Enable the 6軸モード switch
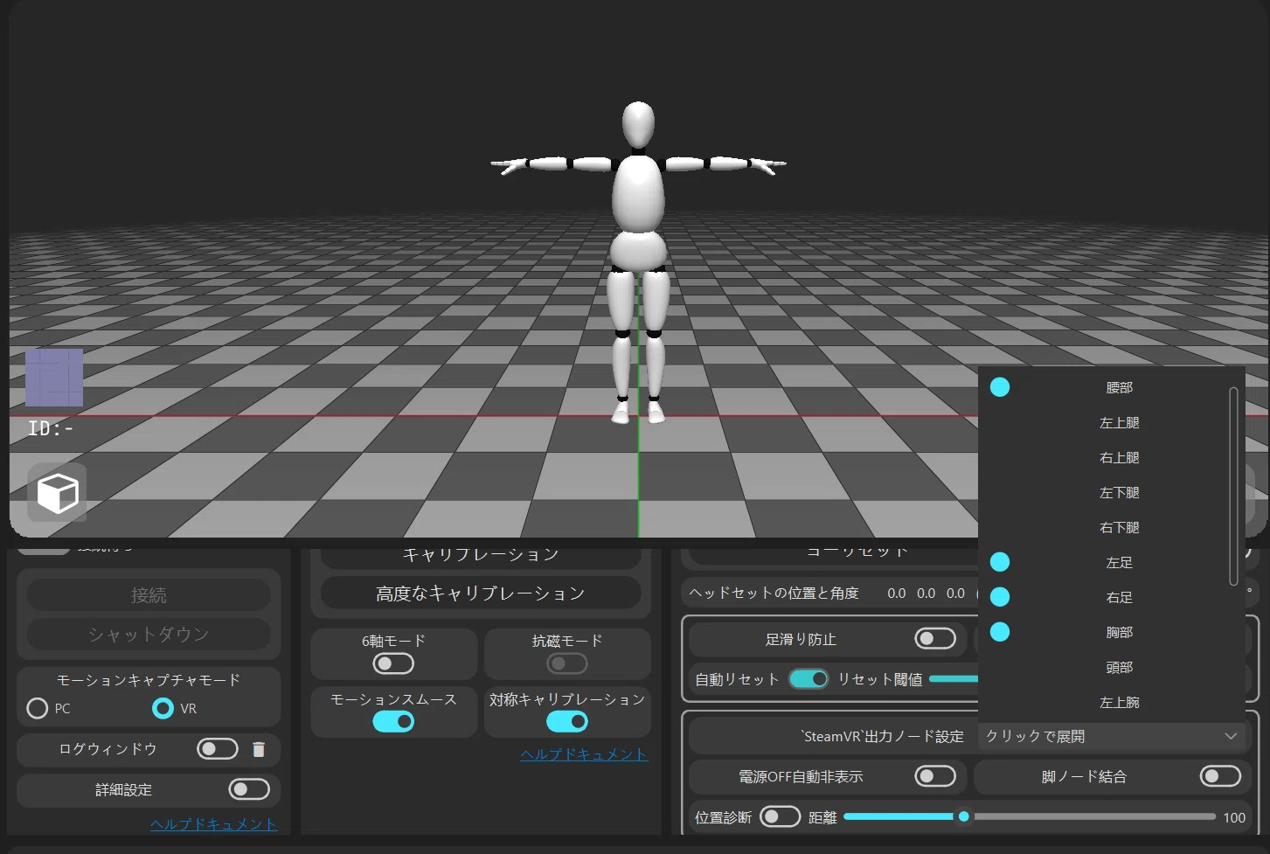 [x=393, y=664]
